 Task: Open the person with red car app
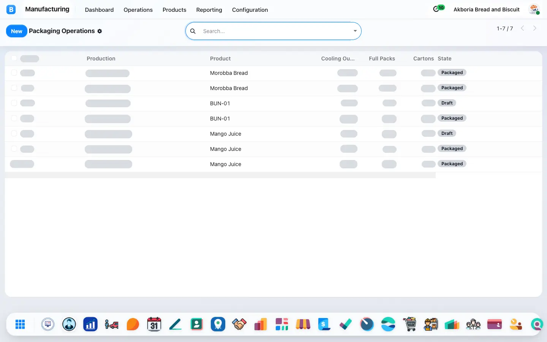(112, 324)
